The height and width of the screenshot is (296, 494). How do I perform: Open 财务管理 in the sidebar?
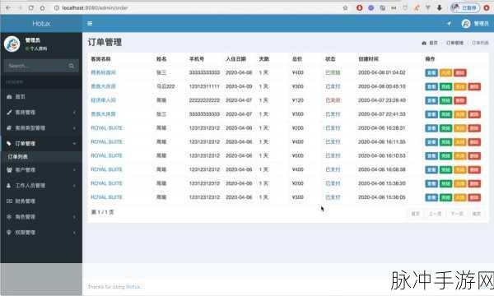[41, 201]
